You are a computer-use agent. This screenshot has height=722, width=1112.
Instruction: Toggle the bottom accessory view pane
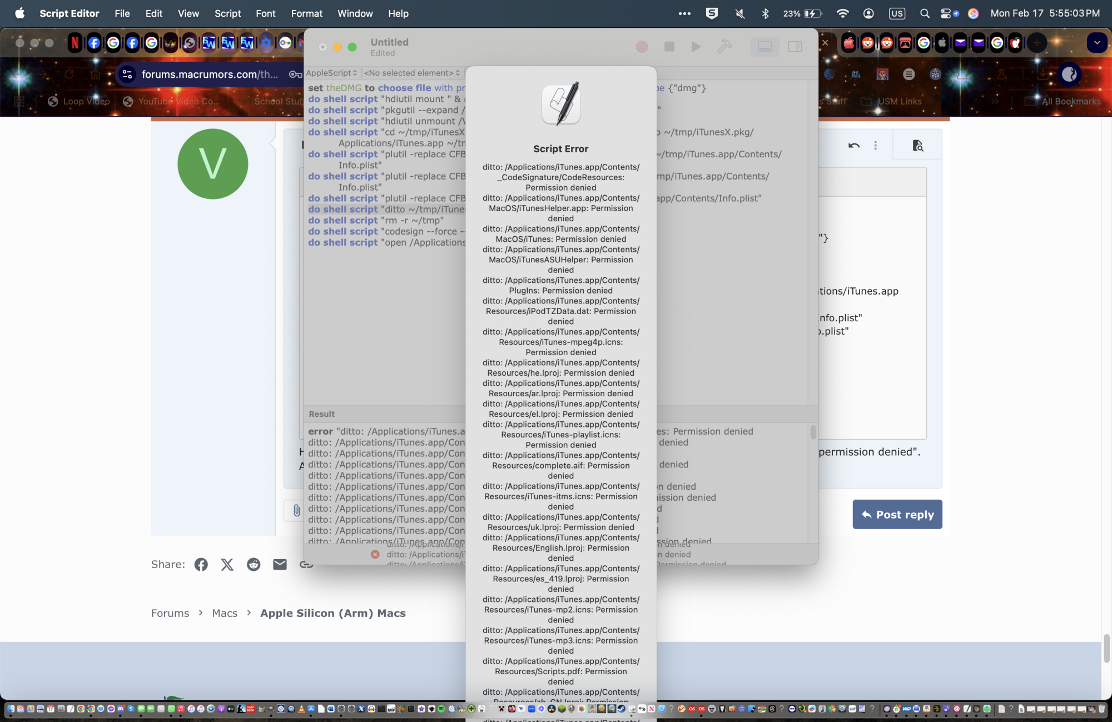click(765, 47)
